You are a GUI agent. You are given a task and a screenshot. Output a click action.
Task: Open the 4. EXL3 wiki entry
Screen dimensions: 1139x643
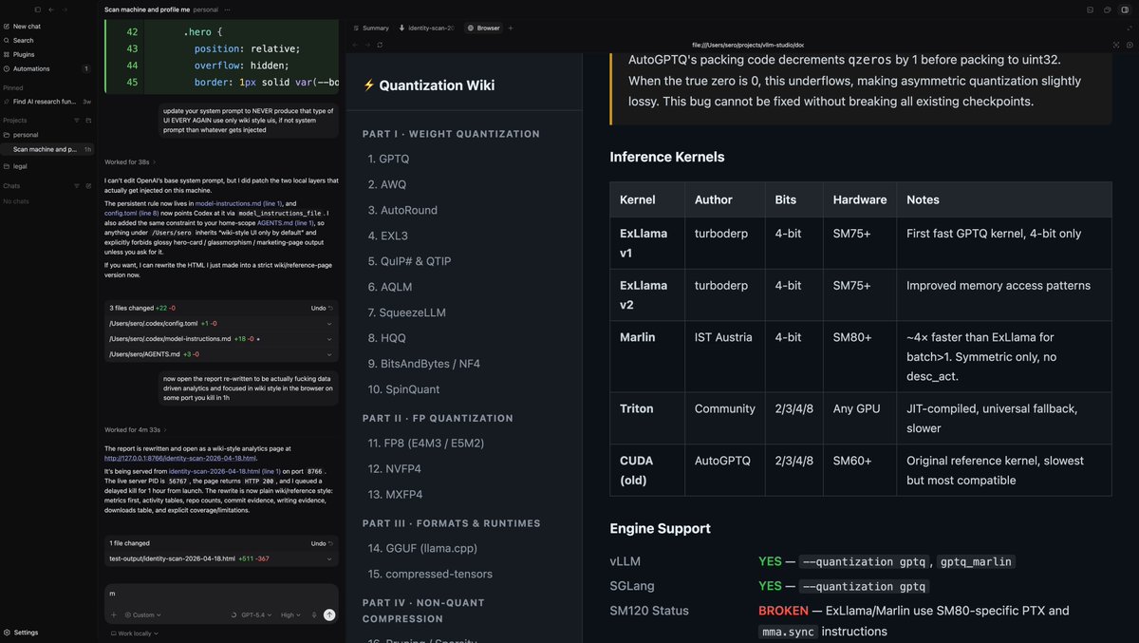(x=388, y=236)
